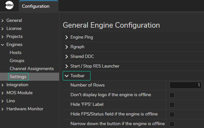This screenshot has width=204, height=128.
Task: Click the Hide 'FPS' Label text
Action: pos(87,104)
